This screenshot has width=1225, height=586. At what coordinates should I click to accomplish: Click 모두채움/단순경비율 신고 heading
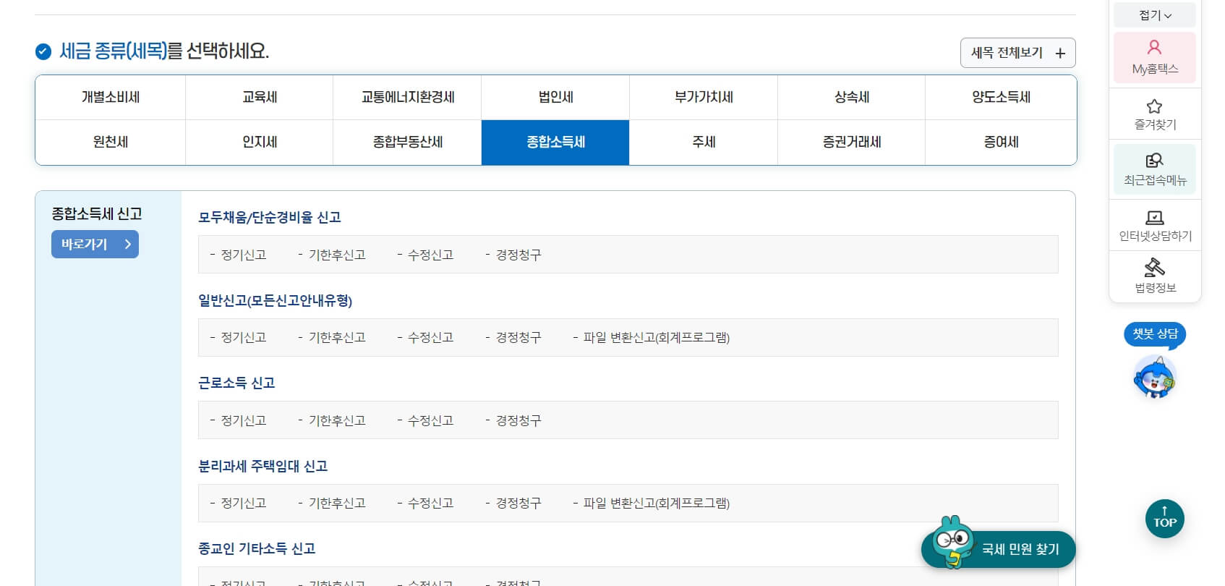[x=270, y=217]
